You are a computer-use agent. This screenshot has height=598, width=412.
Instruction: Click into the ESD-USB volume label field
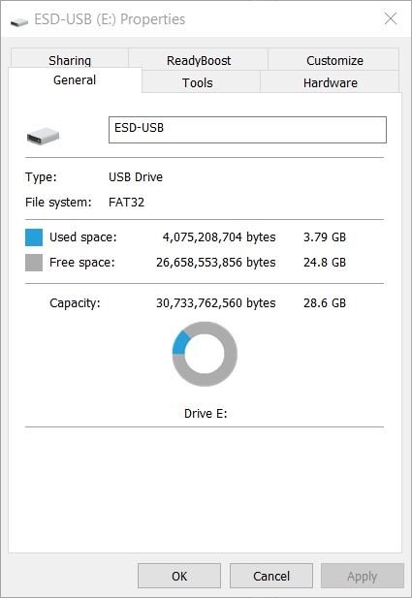point(247,130)
